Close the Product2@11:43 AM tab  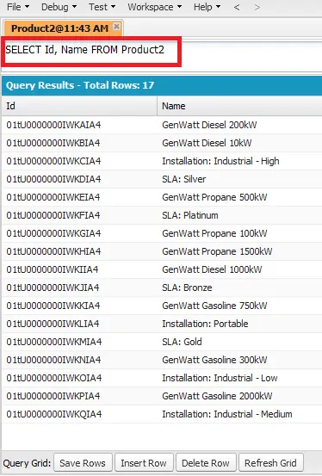click(116, 27)
